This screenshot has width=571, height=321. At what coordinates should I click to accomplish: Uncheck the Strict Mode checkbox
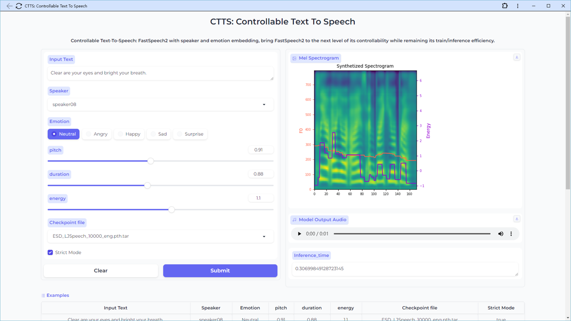pos(50,252)
